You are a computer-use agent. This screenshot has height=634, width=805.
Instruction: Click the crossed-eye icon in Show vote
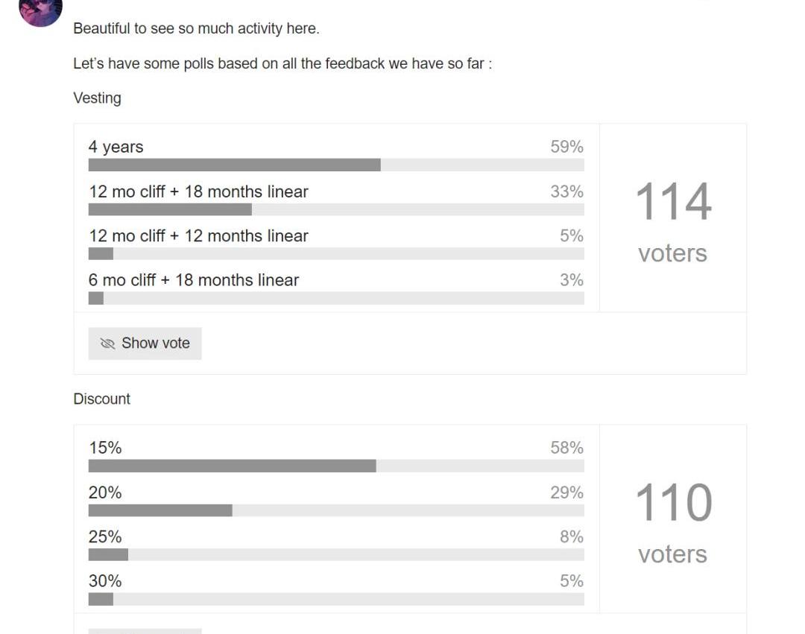[108, 343]
